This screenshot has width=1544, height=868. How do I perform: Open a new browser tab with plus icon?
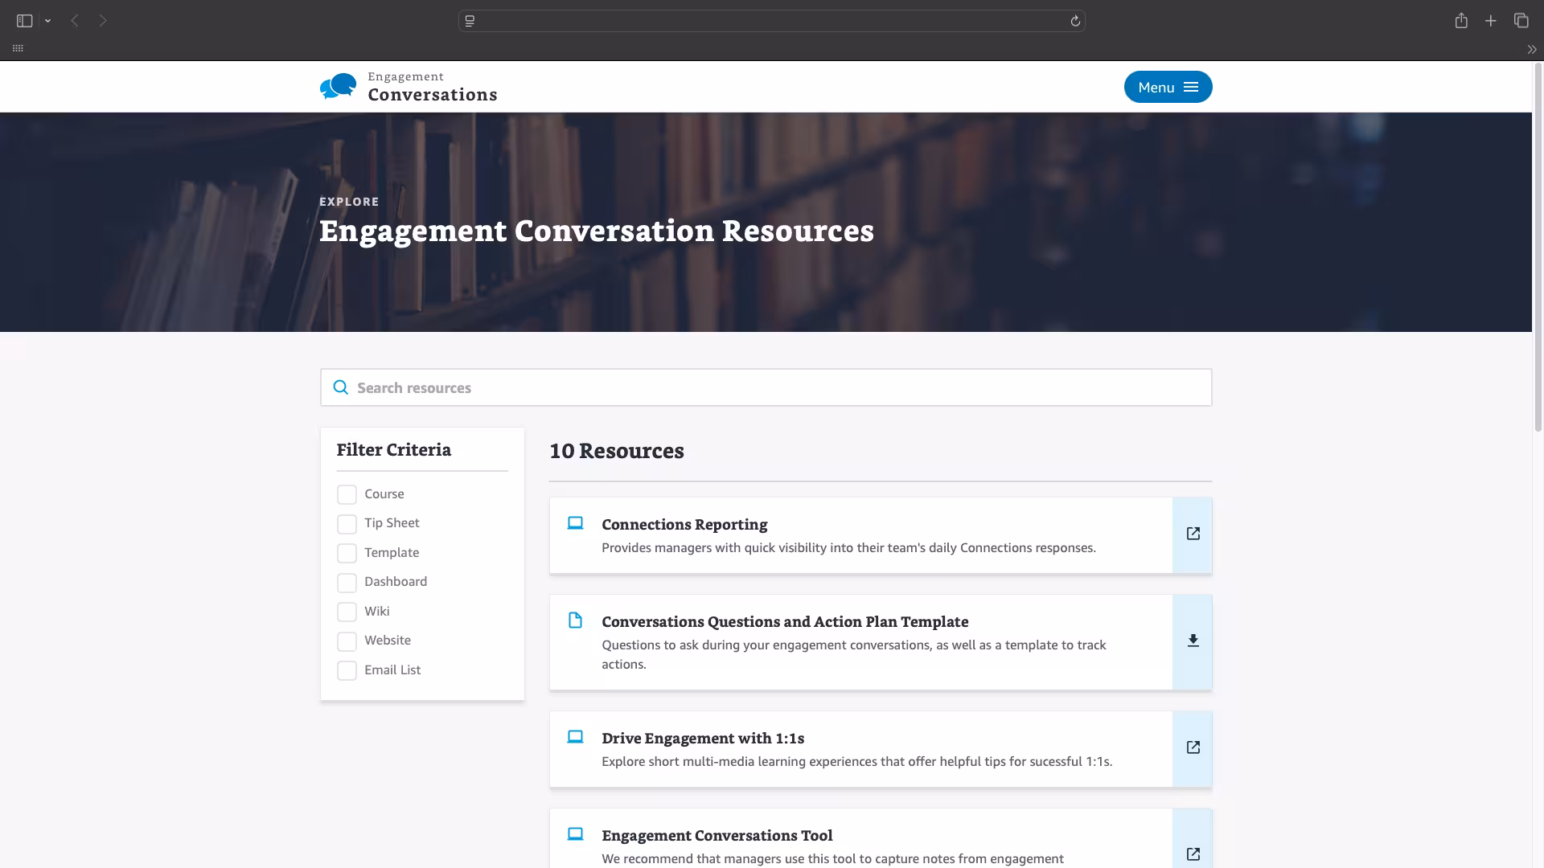(1491, 21)
